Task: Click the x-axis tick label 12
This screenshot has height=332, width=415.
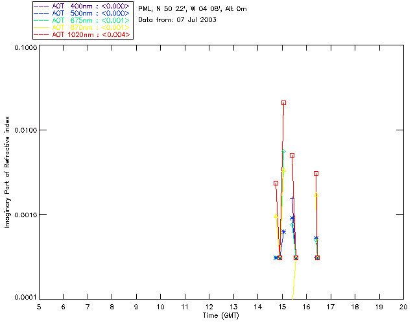Action: point(209,307)
